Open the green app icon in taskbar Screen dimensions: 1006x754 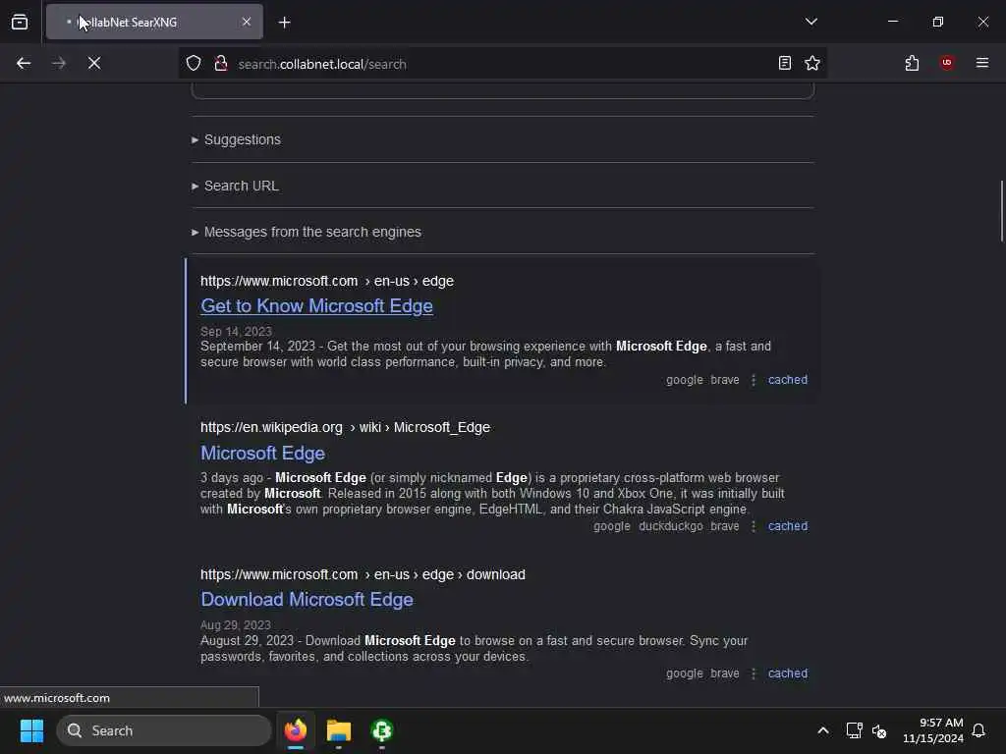click(x=382, y=730)
